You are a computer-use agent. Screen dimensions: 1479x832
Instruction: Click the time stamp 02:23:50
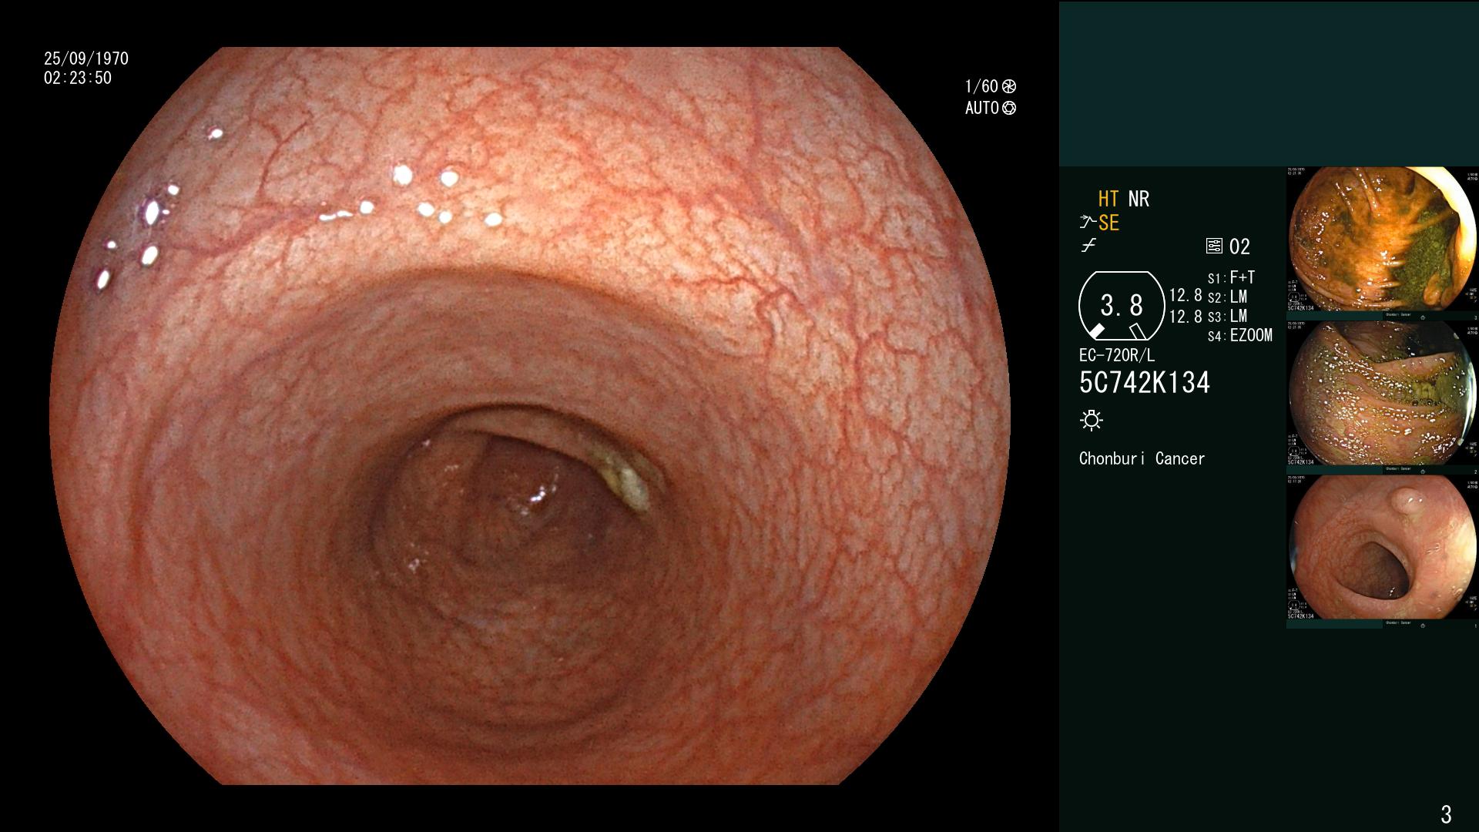tap(78, 78)
